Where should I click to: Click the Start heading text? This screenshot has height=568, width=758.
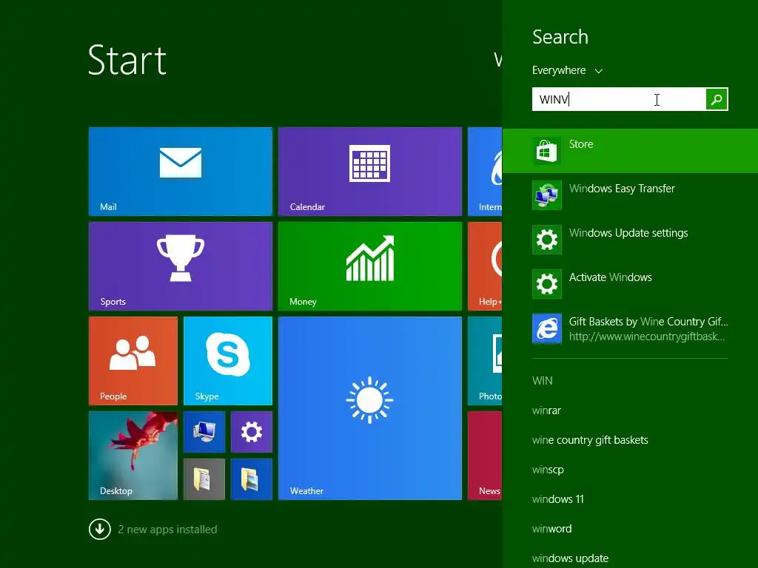pos(127,60)
